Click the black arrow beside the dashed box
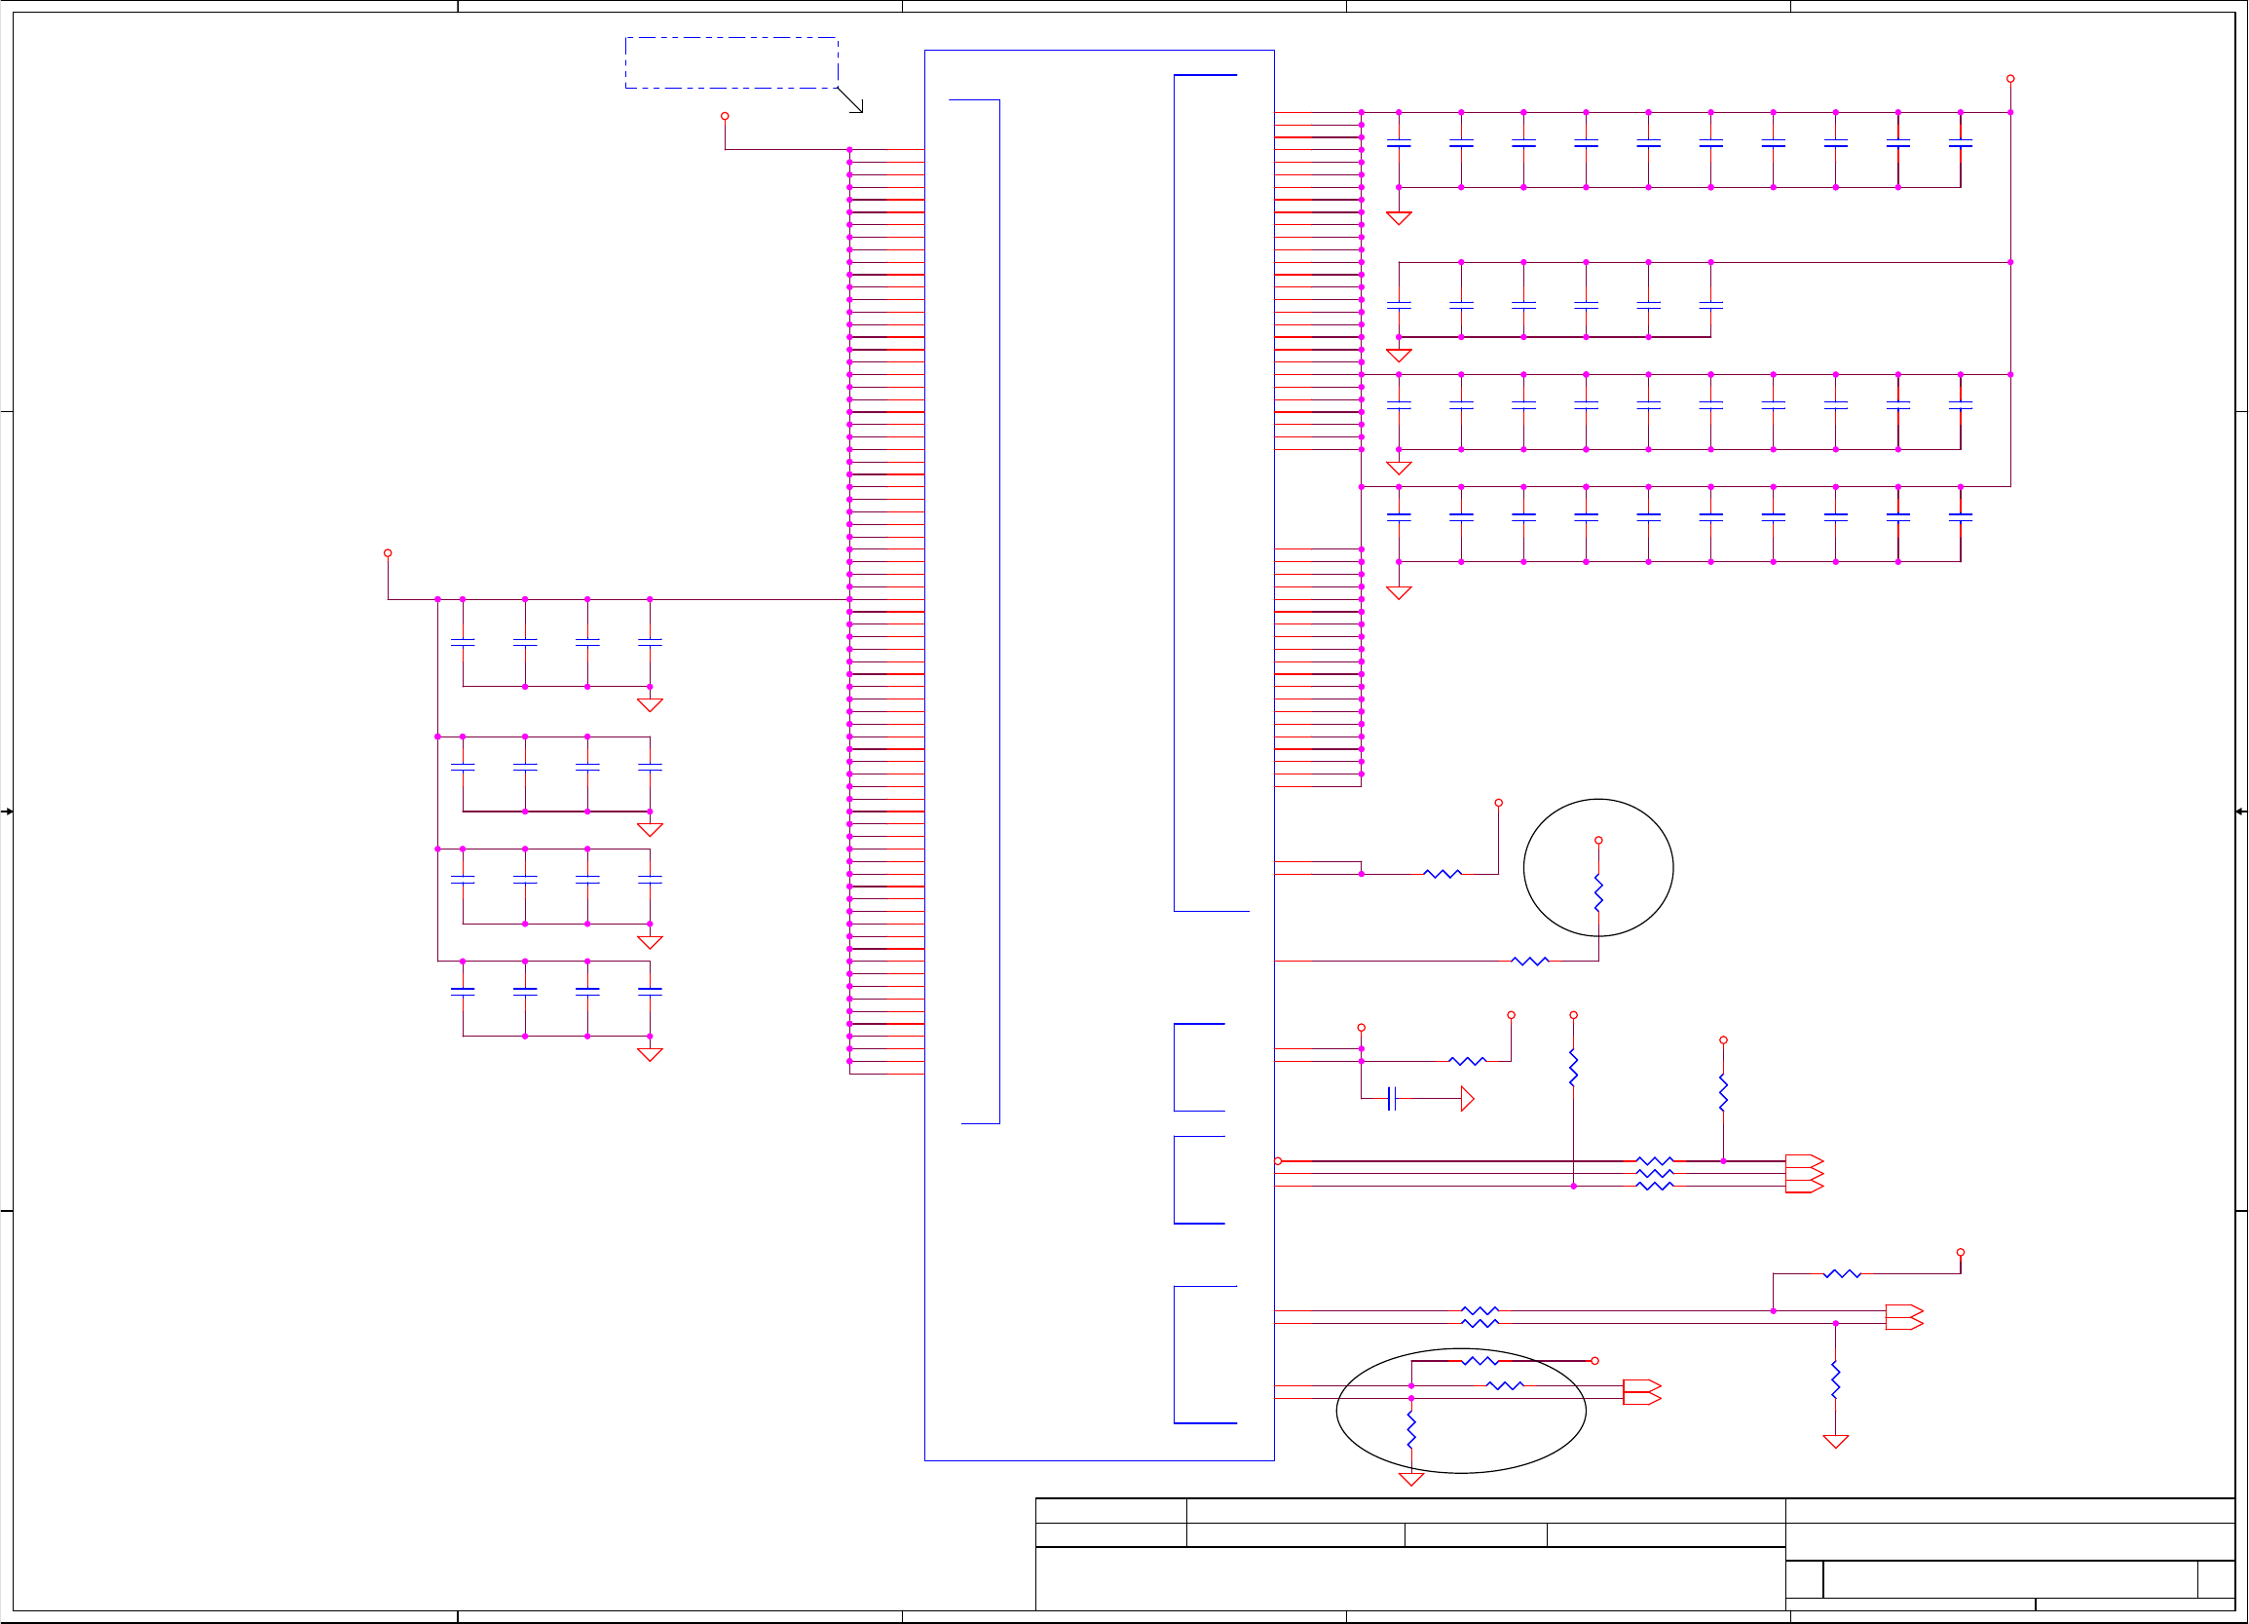This screenshot has width=2249, height=1624. click(x=851, y=100)
